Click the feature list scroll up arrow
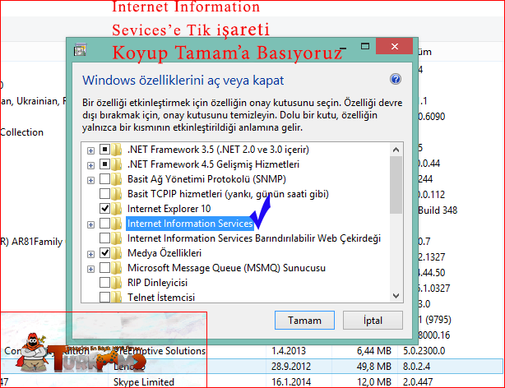This screenshot has height=388, width=505. (396, 150)
